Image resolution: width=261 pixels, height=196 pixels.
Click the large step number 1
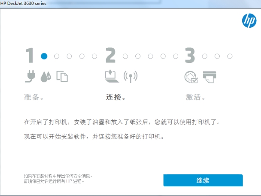click(30, 55)
